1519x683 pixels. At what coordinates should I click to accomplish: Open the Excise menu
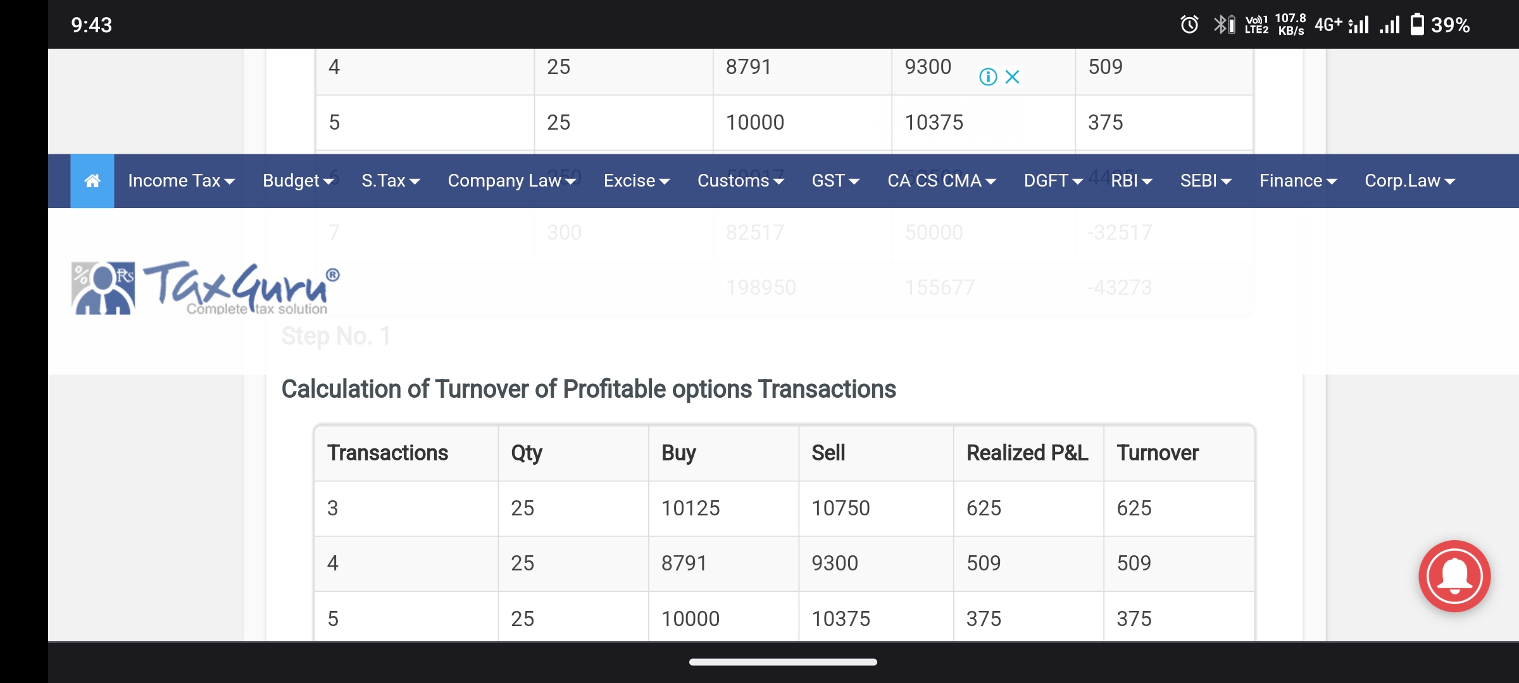636,181
